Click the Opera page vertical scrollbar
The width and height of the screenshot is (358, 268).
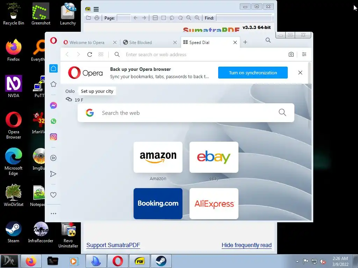[310, 96]
